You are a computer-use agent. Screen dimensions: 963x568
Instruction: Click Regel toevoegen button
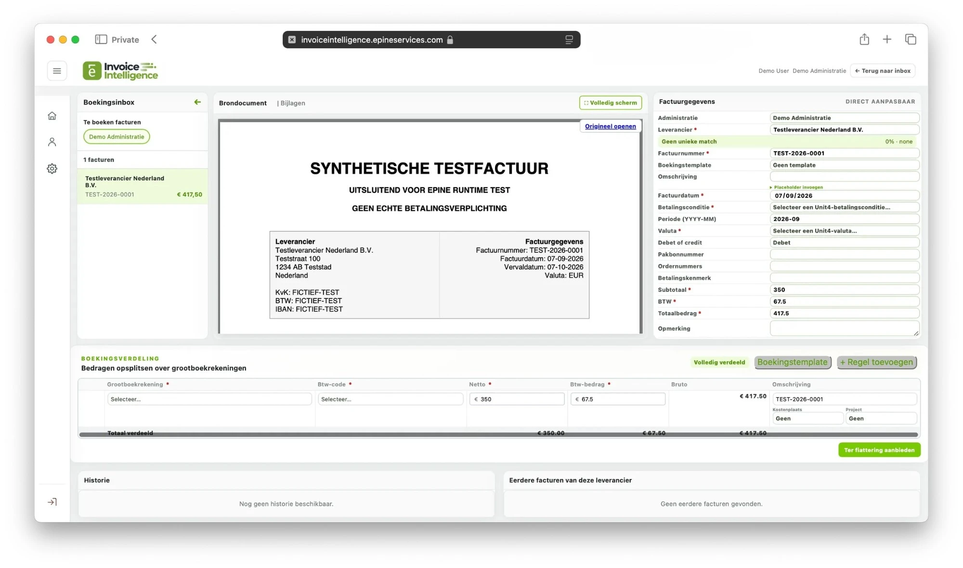coord(876,362)
